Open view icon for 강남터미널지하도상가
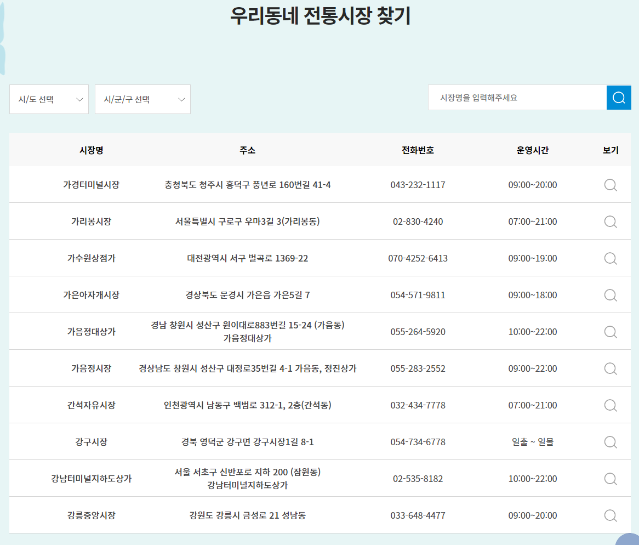 (611, 479)
